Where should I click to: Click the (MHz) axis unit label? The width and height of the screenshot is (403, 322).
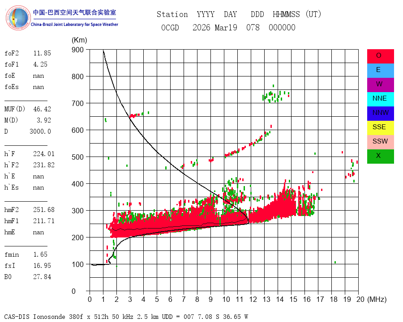tap(377, 299)
